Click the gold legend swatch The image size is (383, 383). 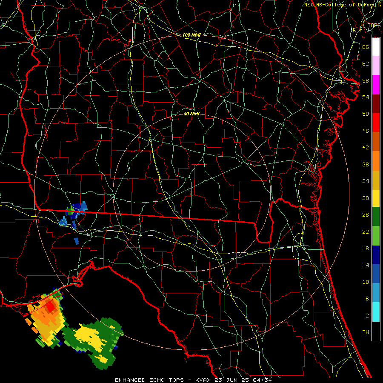tap(376, 180)
